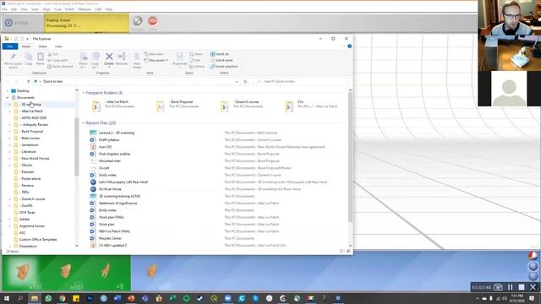Collapse the Recent files section
Viewport: 541px width, 304px height.
[x=84, y=122]
